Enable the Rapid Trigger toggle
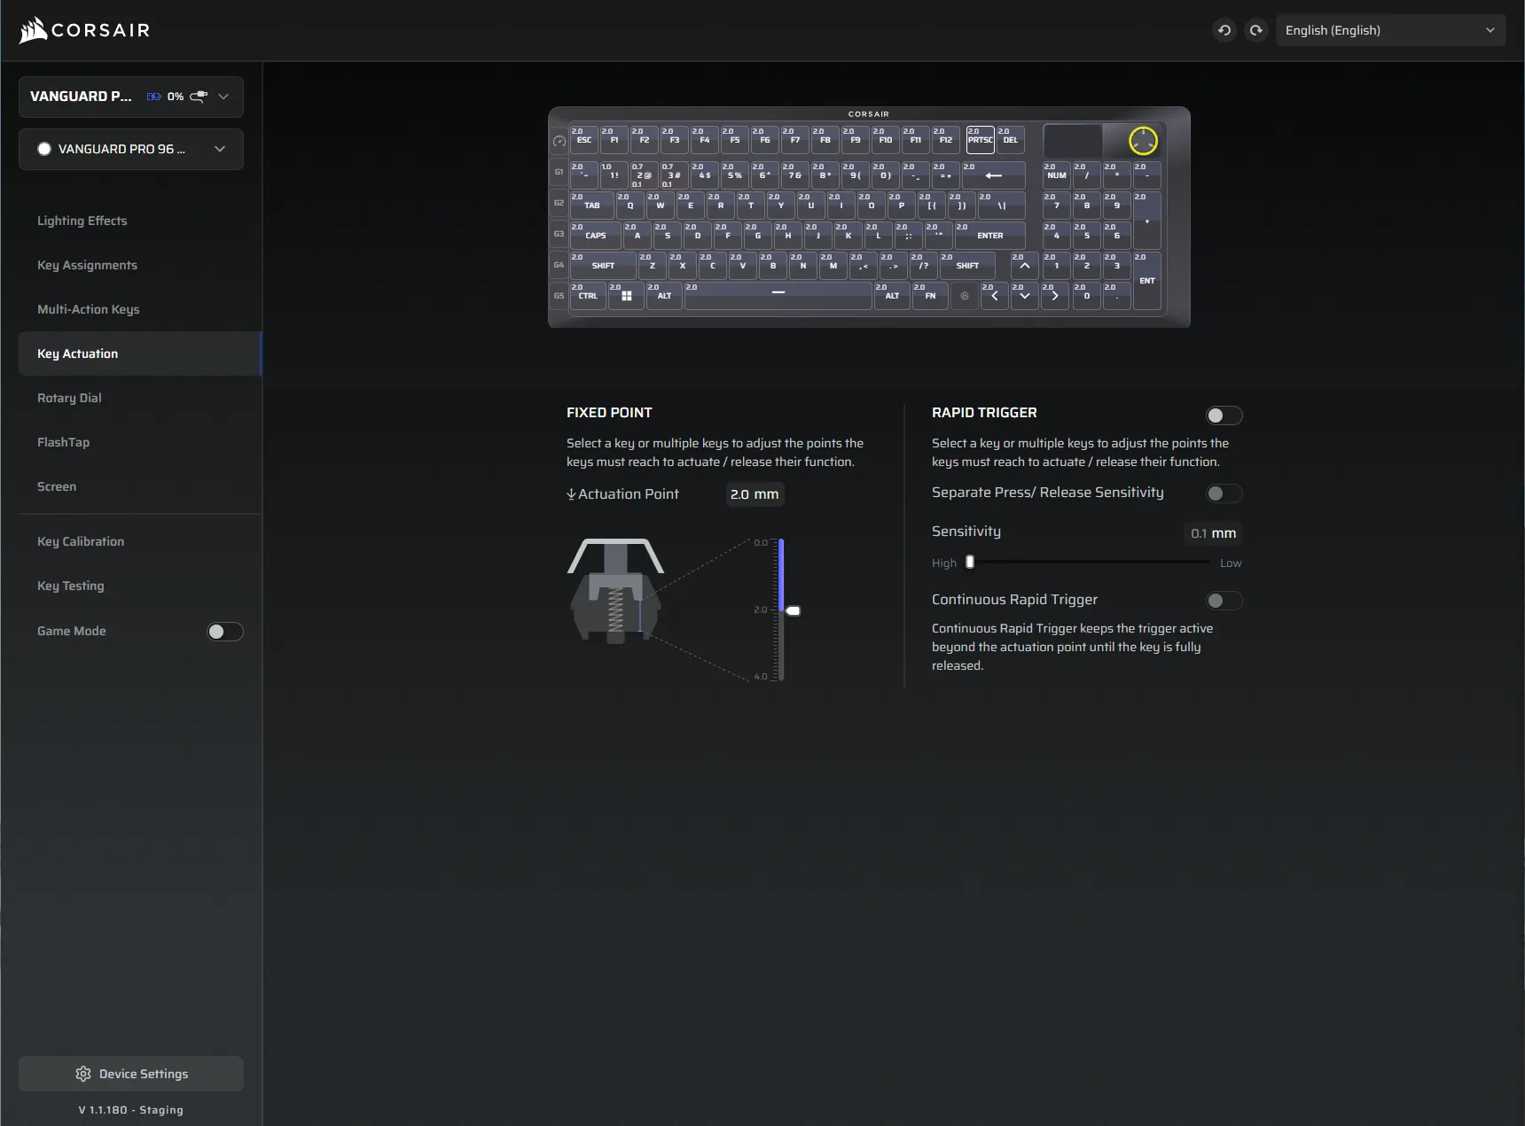This screenshot has height=1126, width=1525. [x=1224, y=415]
